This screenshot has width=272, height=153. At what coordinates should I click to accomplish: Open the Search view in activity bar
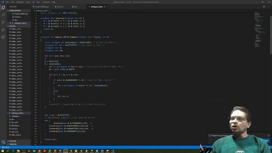[3, 15]
